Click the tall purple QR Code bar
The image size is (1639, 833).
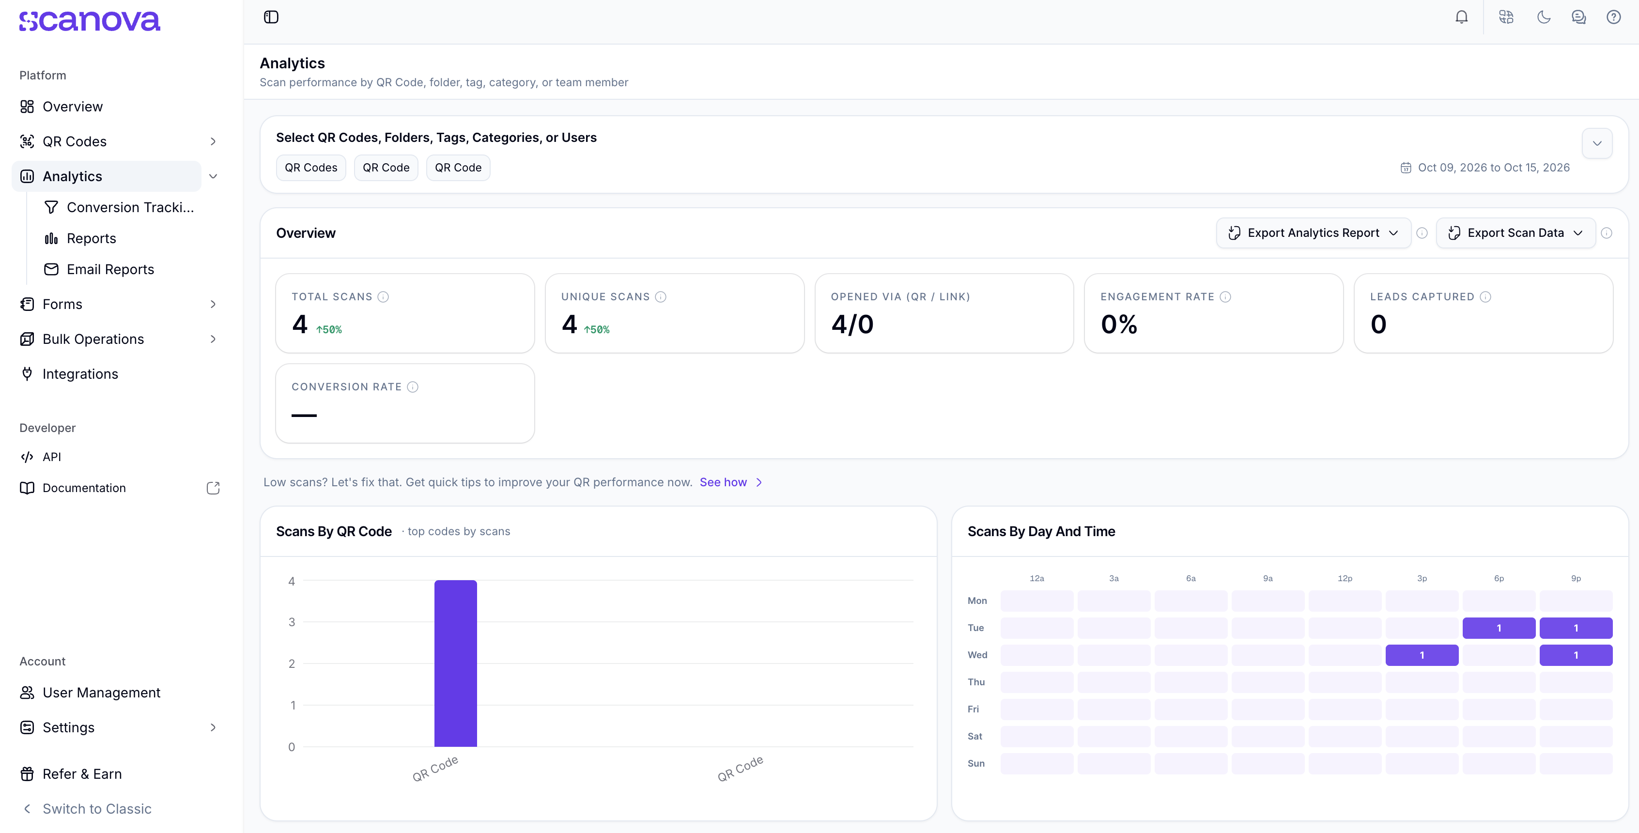(x=456, y=663)
